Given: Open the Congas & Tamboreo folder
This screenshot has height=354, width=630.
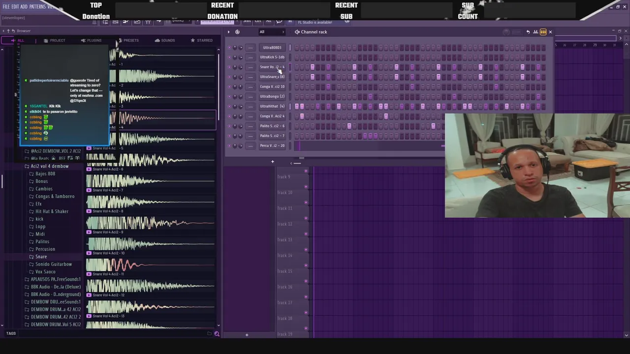Looking at the screenshot, I should 55,197.
